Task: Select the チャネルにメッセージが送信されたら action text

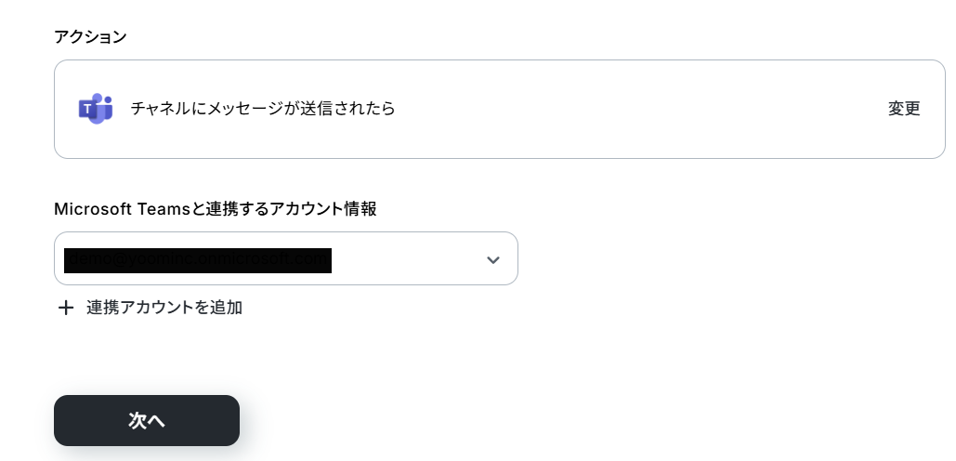Action: click(x=263, y=109)
